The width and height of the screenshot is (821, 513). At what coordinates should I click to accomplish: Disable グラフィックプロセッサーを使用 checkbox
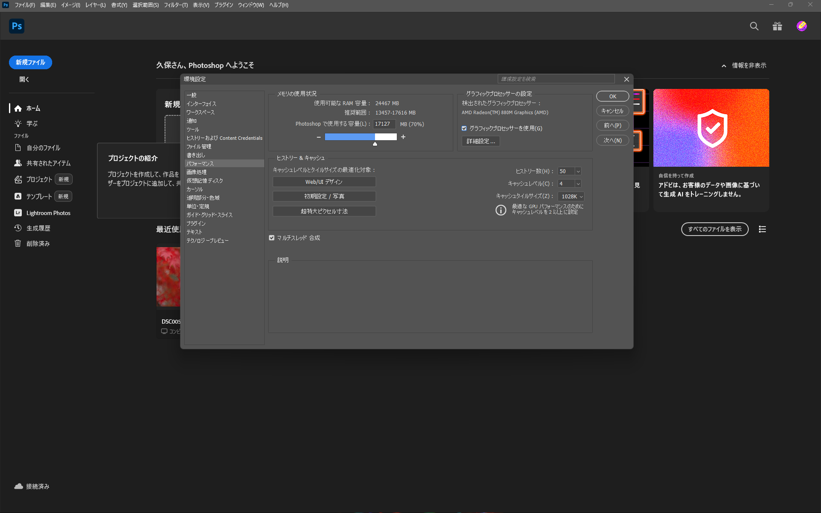tap(464, 128)
